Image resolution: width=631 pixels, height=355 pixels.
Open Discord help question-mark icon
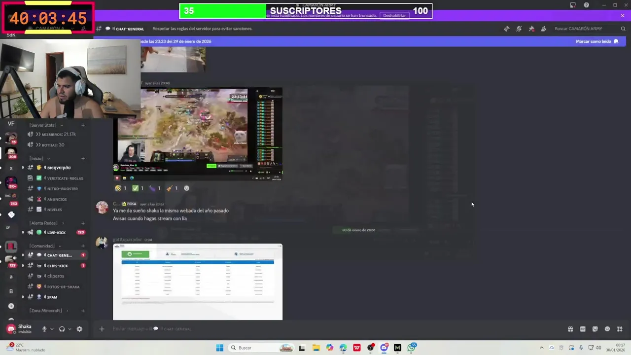point(586,5)
